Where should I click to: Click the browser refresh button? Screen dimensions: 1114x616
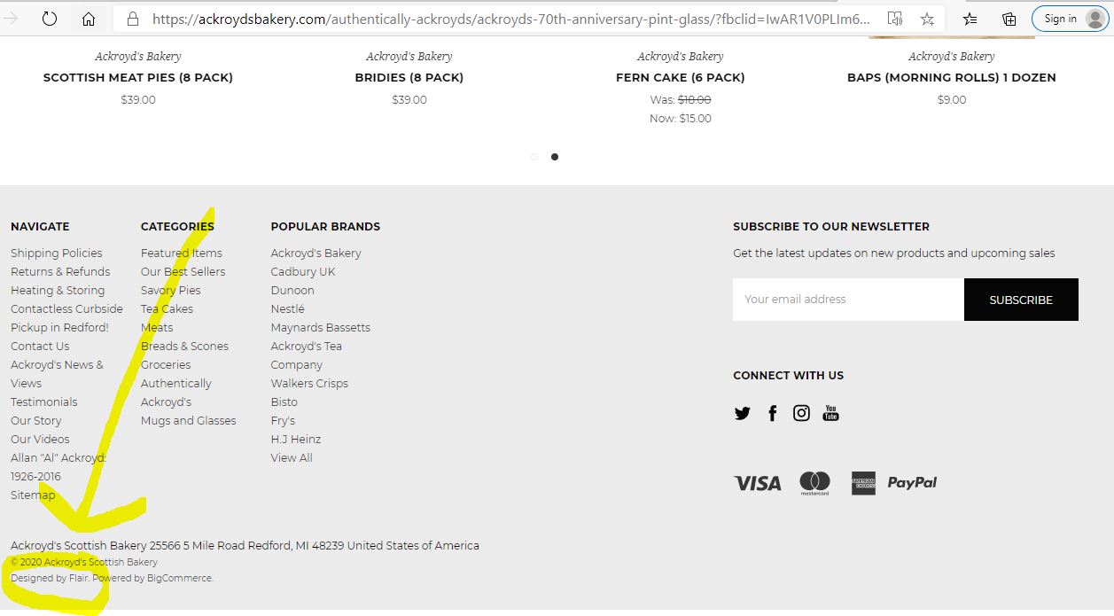point(50,19)
